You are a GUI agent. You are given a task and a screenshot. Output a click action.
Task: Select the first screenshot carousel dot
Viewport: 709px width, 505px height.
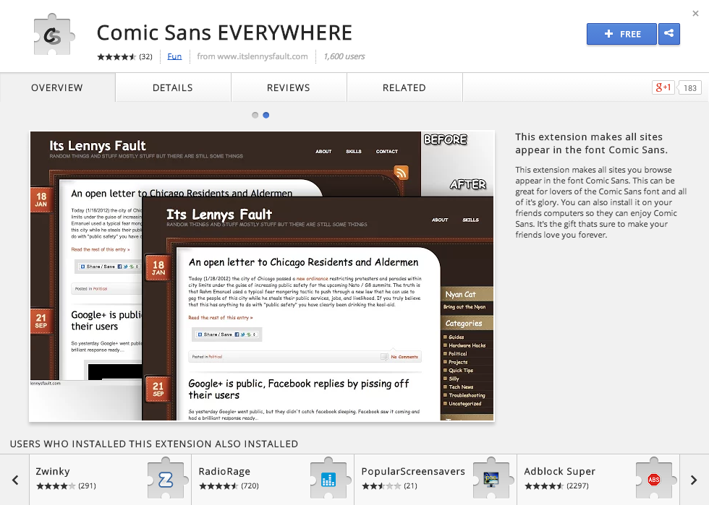point(255,115)
